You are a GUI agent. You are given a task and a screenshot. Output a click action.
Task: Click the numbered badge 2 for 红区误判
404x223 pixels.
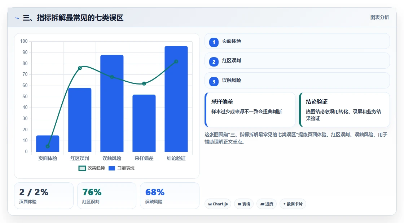[214, 62]
